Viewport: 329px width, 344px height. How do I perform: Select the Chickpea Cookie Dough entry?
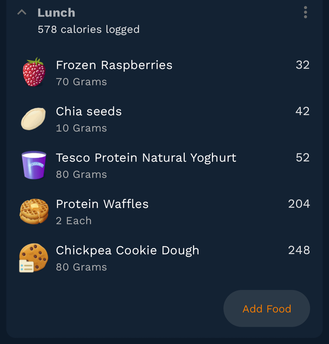coord(127,250)
